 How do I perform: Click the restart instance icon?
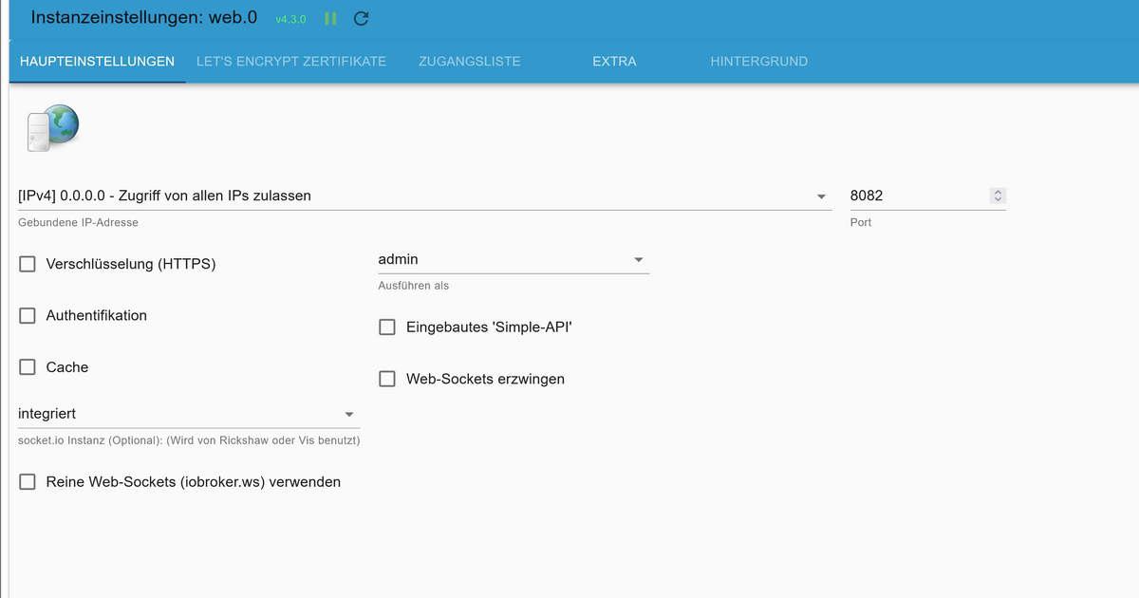click(361, 19)
